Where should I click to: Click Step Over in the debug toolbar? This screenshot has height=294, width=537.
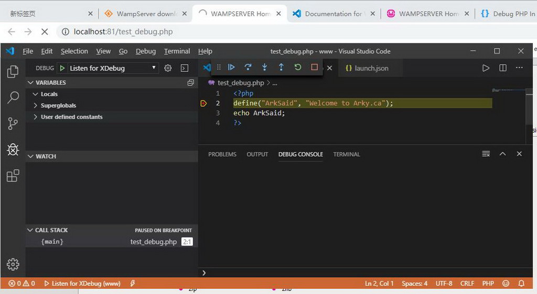click(x=248, y=67)
